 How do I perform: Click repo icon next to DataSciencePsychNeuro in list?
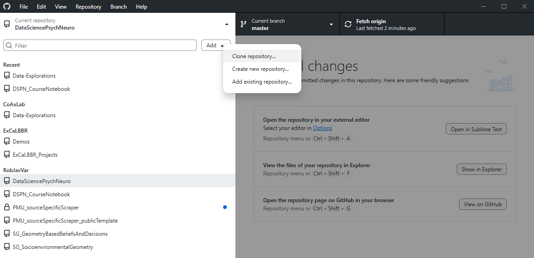(x=6, y=181)
